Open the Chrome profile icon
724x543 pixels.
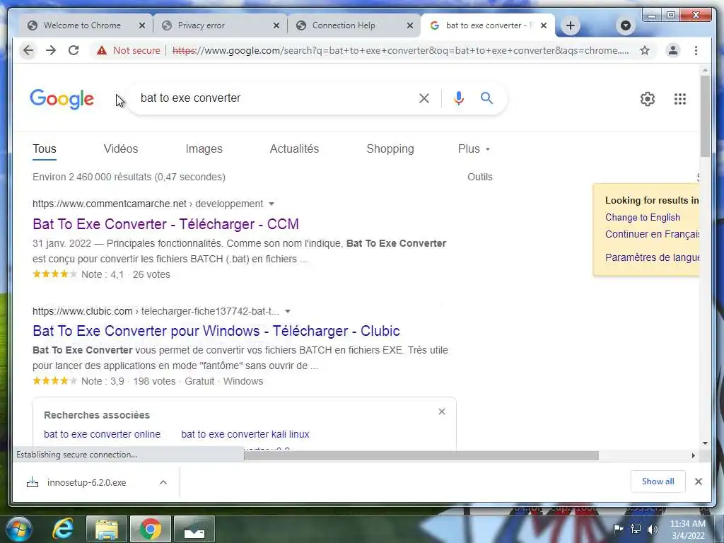pyautogui.click(x=673, y=50)
